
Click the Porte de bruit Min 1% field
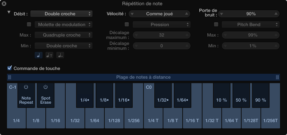pos(251,46)
